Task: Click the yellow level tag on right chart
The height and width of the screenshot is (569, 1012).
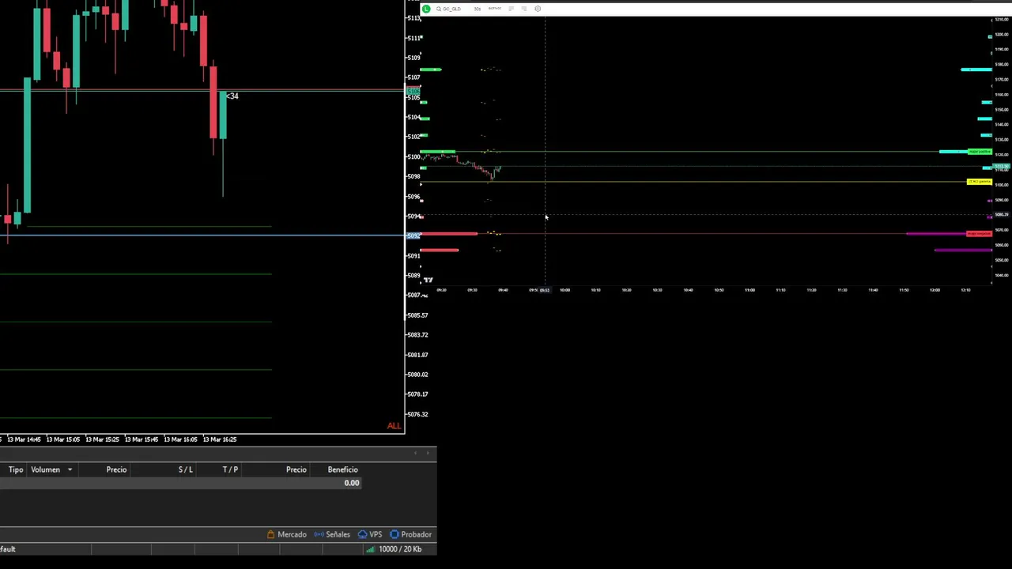Action: click(980, 182)
